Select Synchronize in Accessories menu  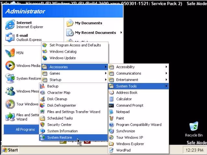138,131
